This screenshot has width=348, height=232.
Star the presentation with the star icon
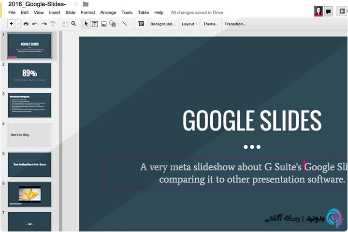pyautogui.click(x=76, y=4)
